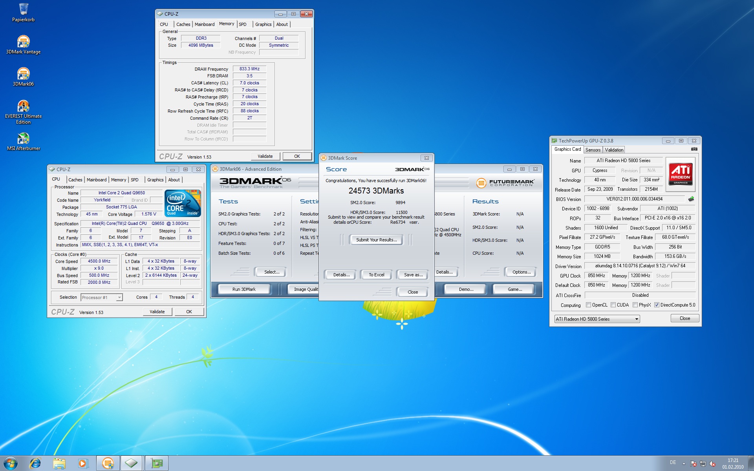Open the EVEREST Ultimate Edition shortcut

point(23,112)
